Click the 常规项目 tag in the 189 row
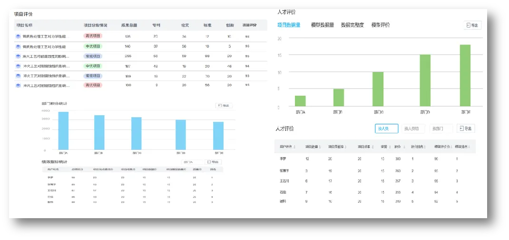 93,76
